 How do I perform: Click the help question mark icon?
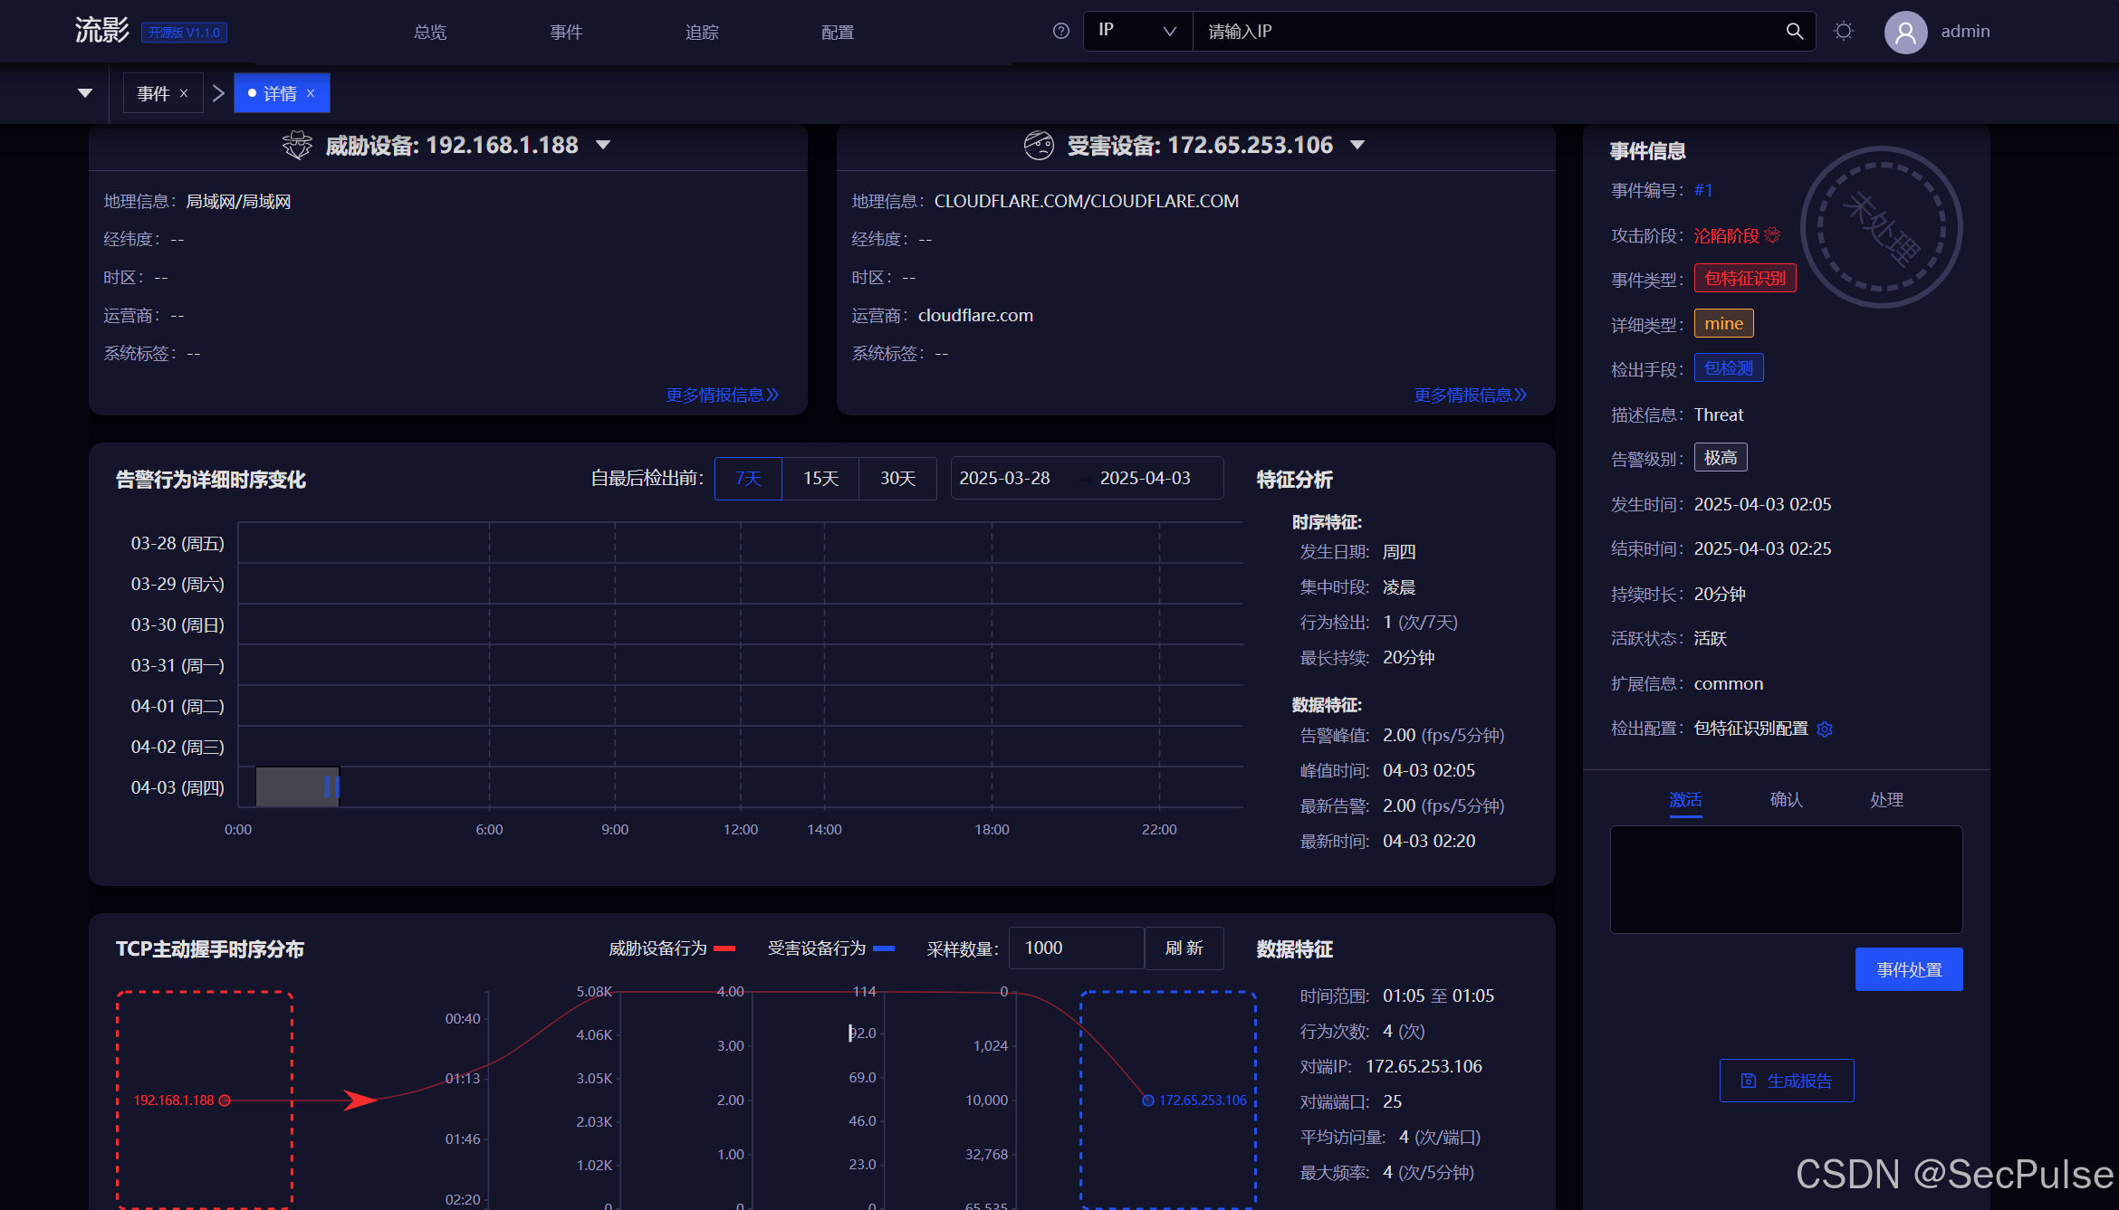point(1061,32)
